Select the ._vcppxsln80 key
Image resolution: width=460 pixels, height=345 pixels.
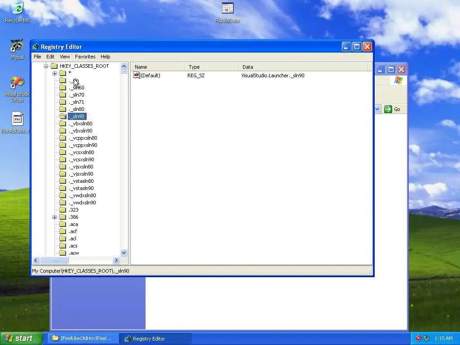pos(83,138)
